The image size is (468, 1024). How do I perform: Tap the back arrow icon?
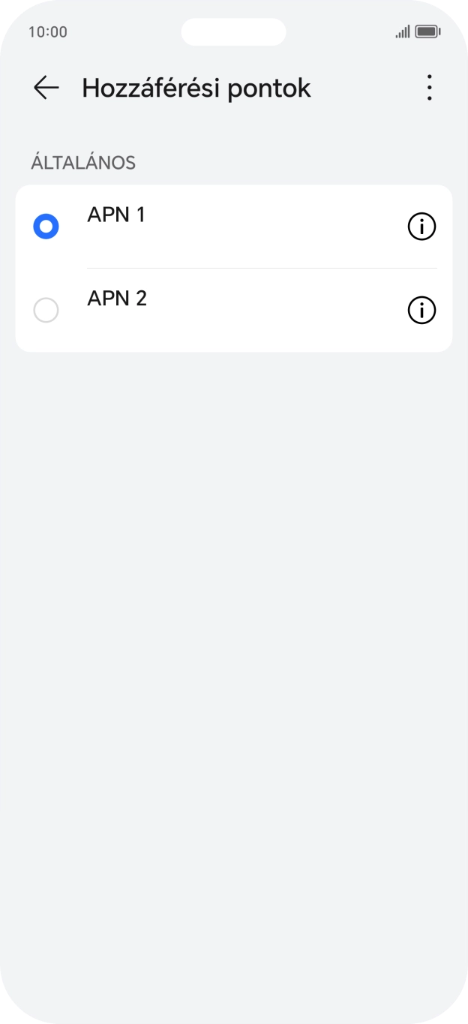pos(46,88)
